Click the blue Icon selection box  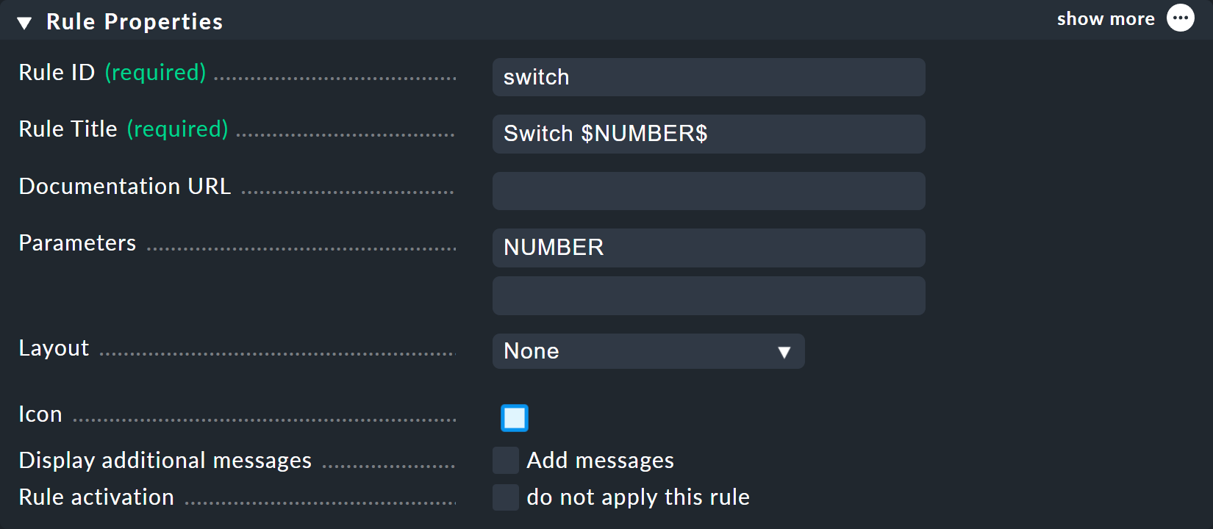tap(514, 417)
